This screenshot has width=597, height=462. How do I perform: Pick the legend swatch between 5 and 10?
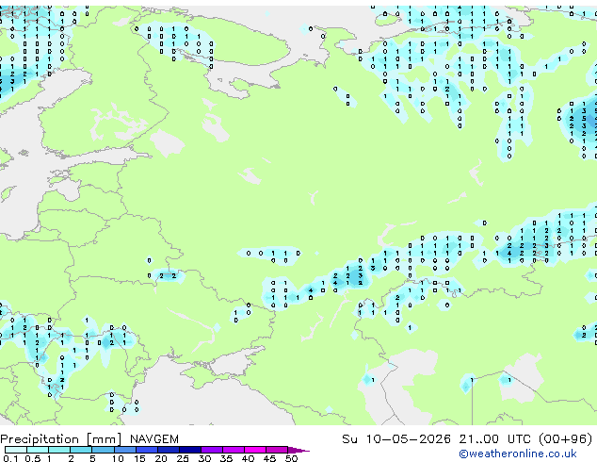point(104,450)
